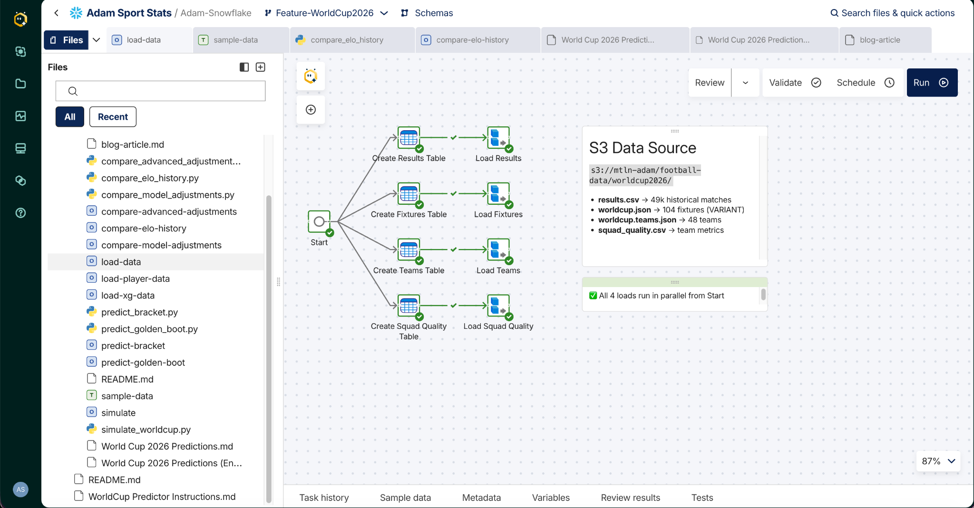This screenshot has height=508, width=974.
Task: Select the Create Fixtures Table node
Action: (409, 194)
